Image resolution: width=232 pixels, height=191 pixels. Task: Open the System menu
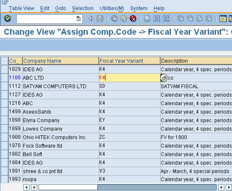[139, 9]
